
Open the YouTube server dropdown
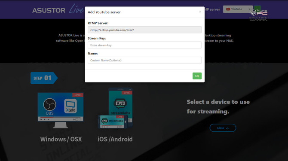[x=238, y=9]
